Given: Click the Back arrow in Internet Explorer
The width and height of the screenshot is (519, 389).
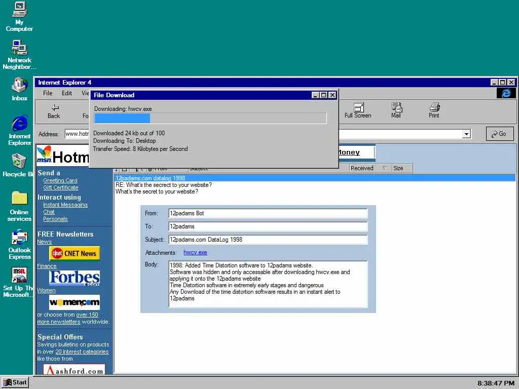Looking at the screenshot, I should pos(54,111).
